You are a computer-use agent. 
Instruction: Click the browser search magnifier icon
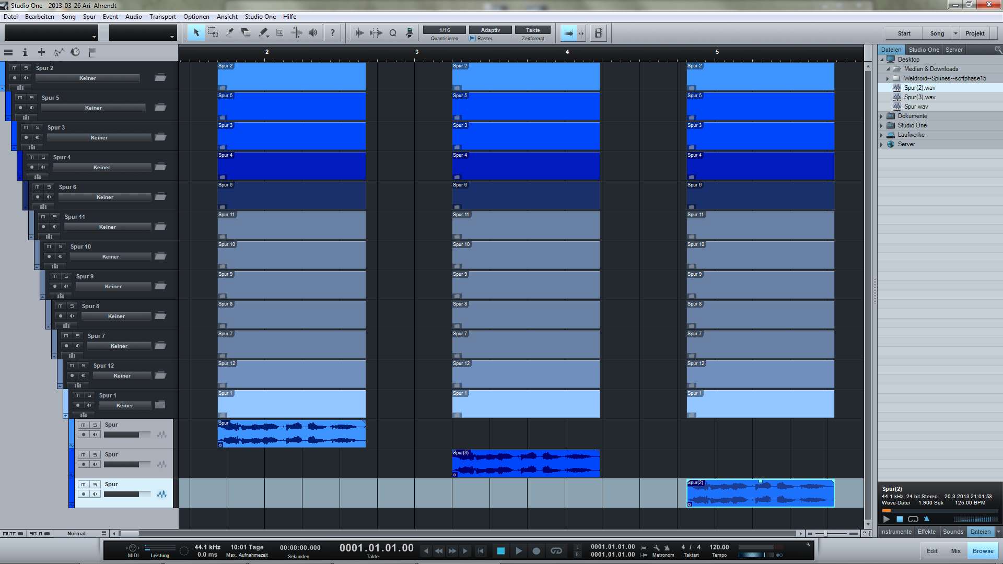tap(998, 50)
